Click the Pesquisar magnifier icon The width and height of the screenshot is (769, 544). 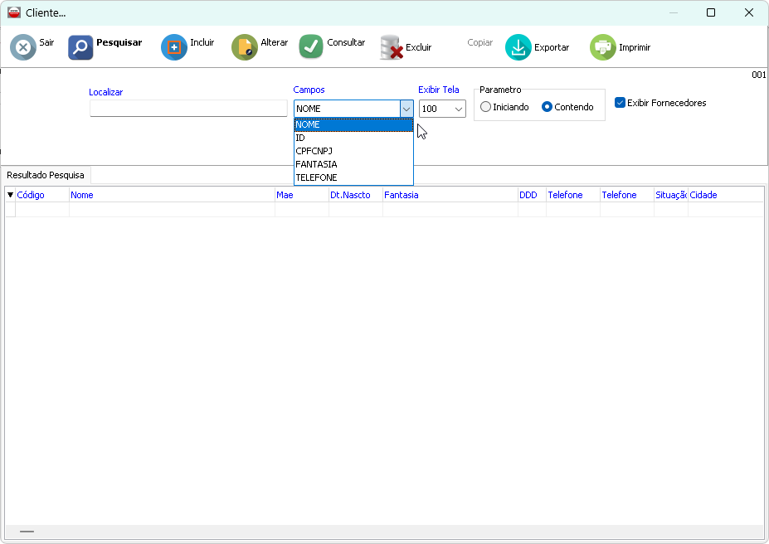tap(80, 47)
